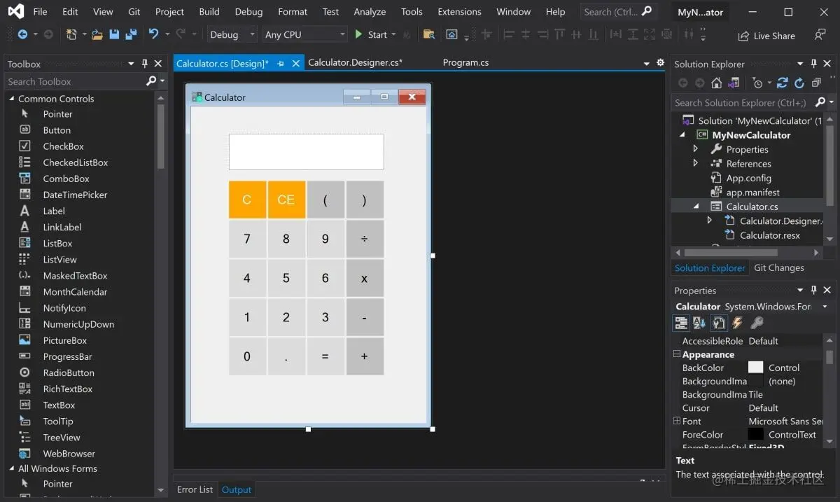The height and width of the screenshot is (502, 840).
Task: Click the Navigate Backward arrow icon
Action: 22,34
